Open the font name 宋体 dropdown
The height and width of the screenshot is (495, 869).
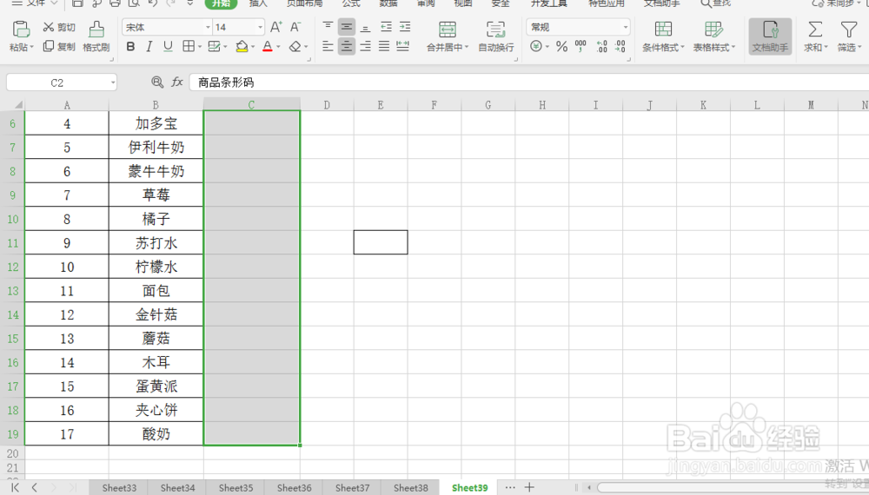click(x=208, y=27)
